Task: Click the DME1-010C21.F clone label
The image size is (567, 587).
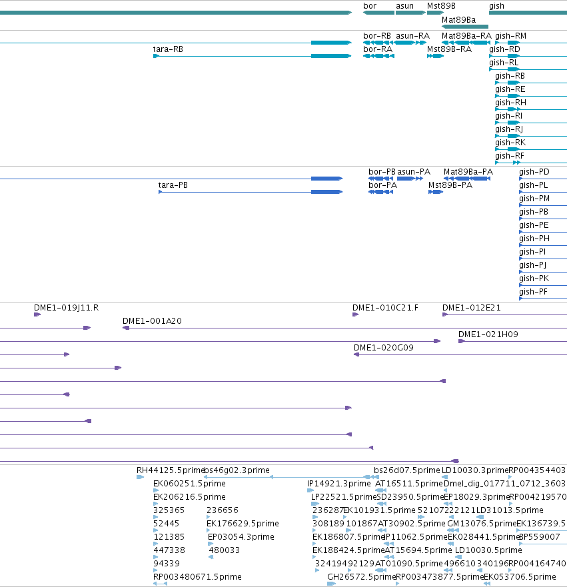Action: click(x=385, y=308)
